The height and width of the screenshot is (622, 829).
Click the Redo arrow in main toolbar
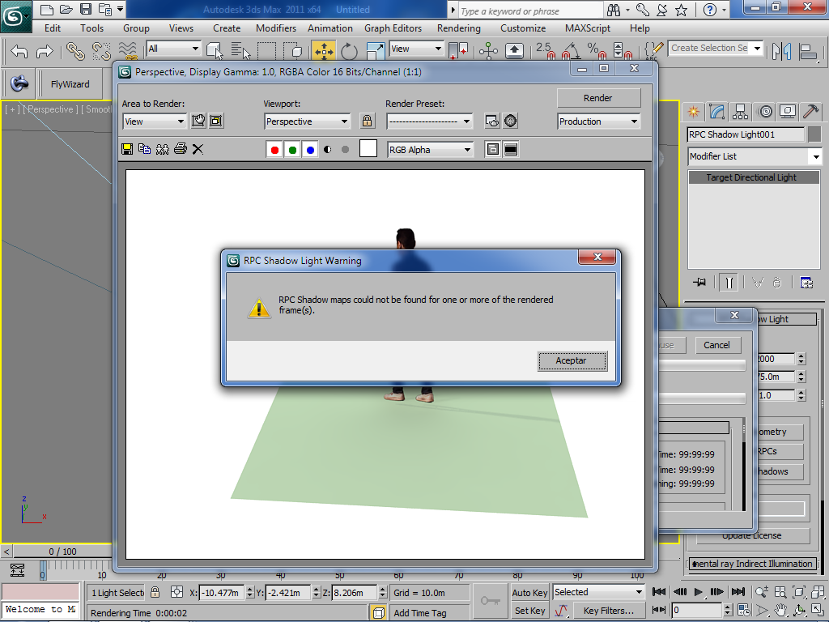pyautogui.click(x=45, y=51)
